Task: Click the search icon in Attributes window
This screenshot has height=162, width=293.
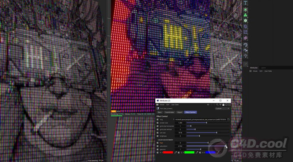Action: point(217,105)
